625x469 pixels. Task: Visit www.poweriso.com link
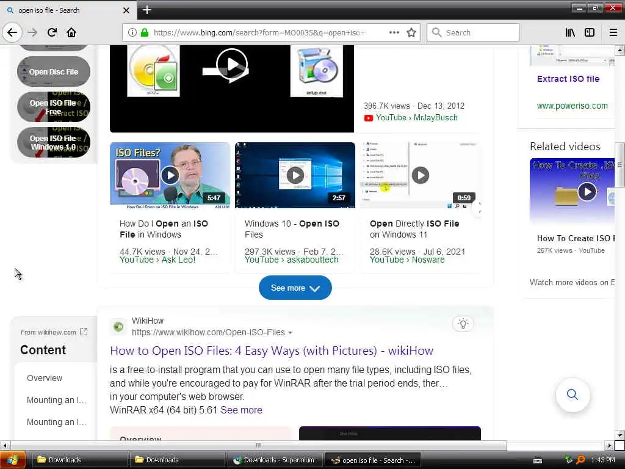[x=572, y=106]
